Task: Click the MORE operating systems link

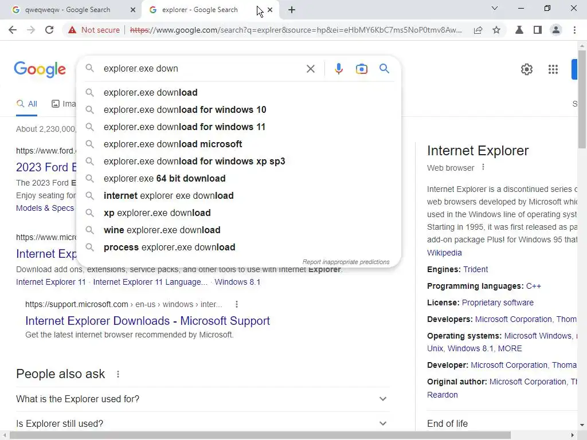Action: tap(510, 348)
